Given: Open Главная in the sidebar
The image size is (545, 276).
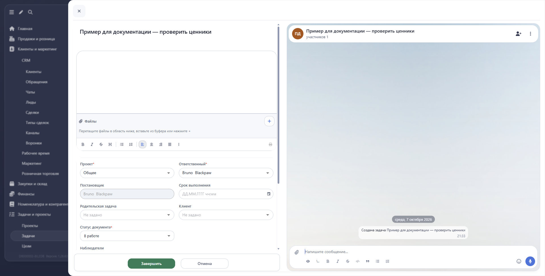Looking at the screenshot, I should (x=25, y=29).
